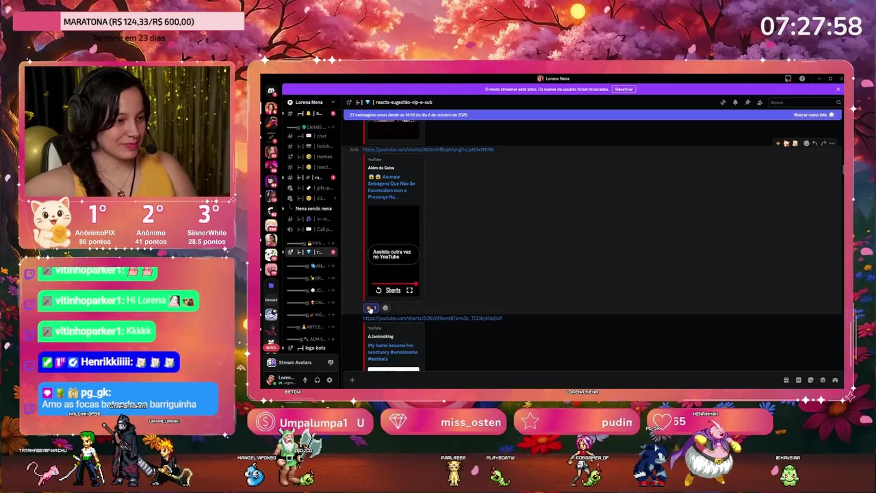Viewport: 876px width, 493px height.
Task: Mute microphone in Discord user panel
Action: point(305,380)
